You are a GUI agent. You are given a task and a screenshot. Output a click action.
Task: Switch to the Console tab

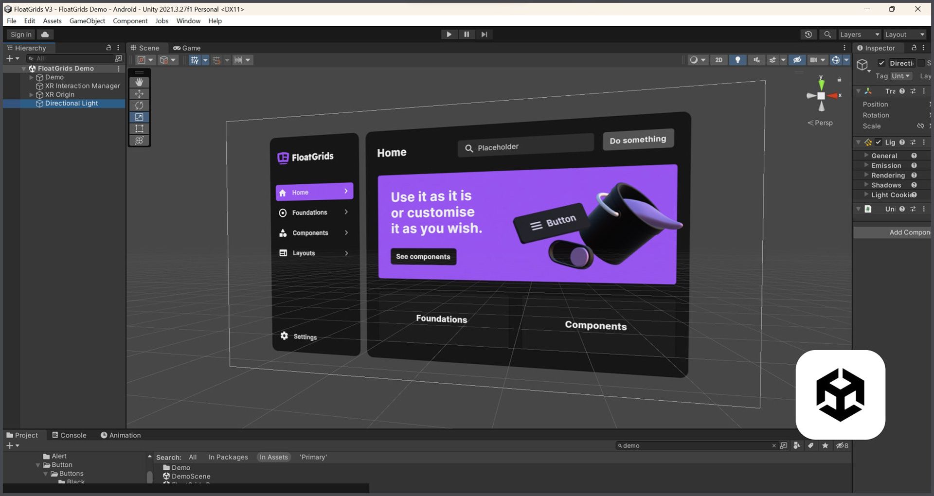69,435
